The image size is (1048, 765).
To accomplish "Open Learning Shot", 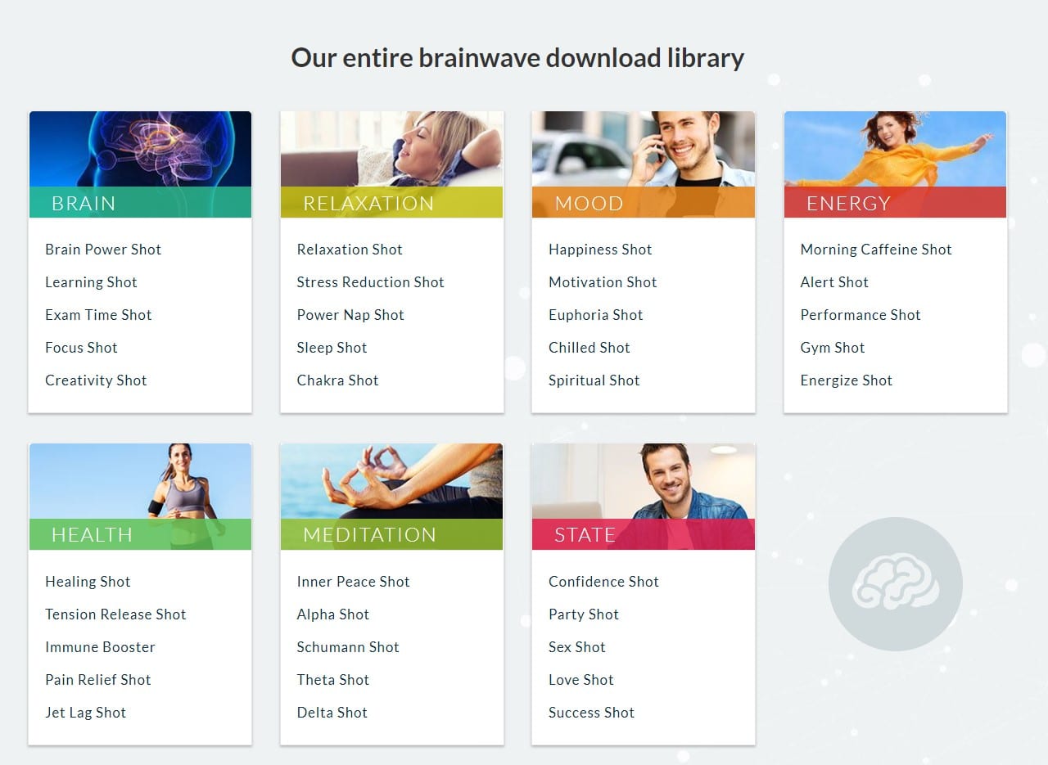I will [x=91, y=282].
